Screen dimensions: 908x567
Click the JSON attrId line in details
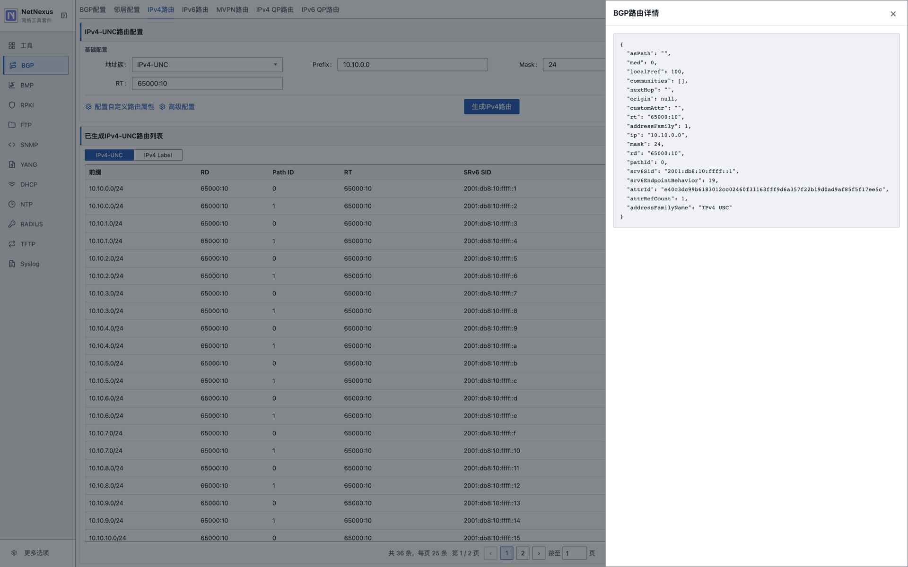[758, 189]
